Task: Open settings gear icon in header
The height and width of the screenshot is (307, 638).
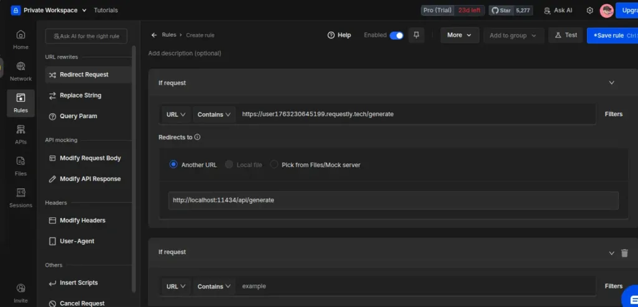Action: pos(589,11)
